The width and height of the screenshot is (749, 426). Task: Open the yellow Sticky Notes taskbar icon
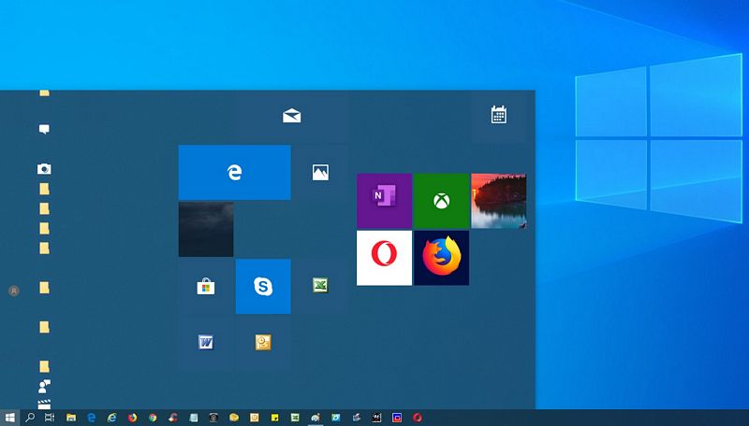click(x=274, y=418)
